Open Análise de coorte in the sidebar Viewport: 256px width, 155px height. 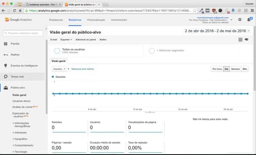pos(22,107)
